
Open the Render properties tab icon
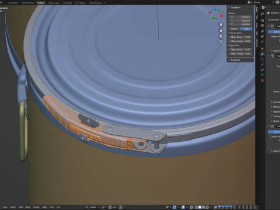click(262, 20)
